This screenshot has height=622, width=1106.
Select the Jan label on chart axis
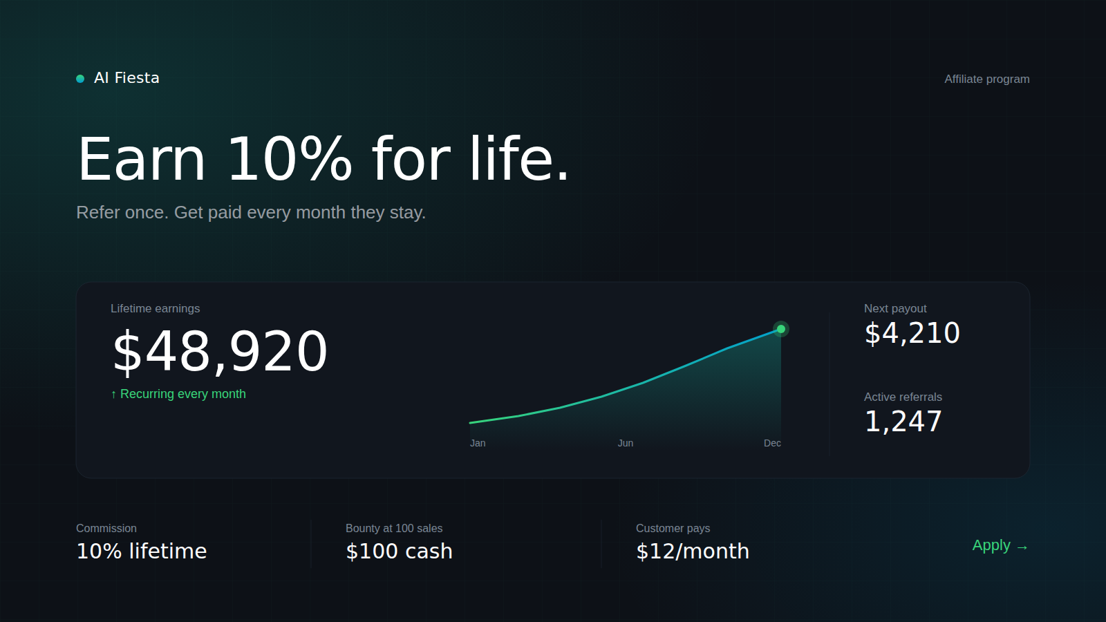[478, 443]
